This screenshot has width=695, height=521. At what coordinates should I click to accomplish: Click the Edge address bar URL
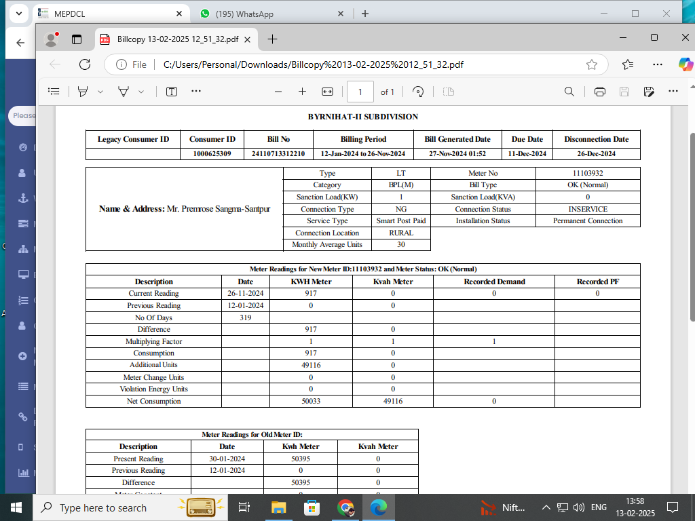click(314, 64)
